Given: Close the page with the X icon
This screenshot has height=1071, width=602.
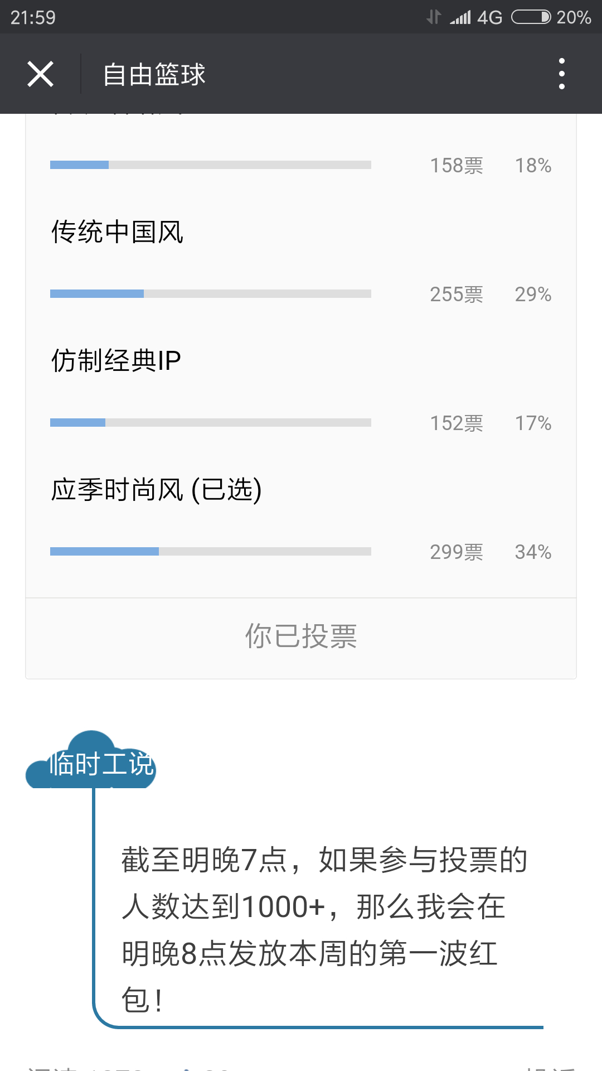Looking at the screenshot, I should point(40,74).
